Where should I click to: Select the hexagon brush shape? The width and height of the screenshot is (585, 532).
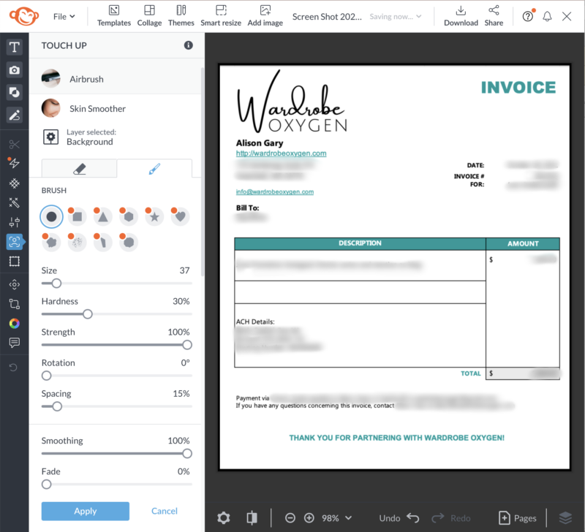pyautogui.click(x=129, y=216)
